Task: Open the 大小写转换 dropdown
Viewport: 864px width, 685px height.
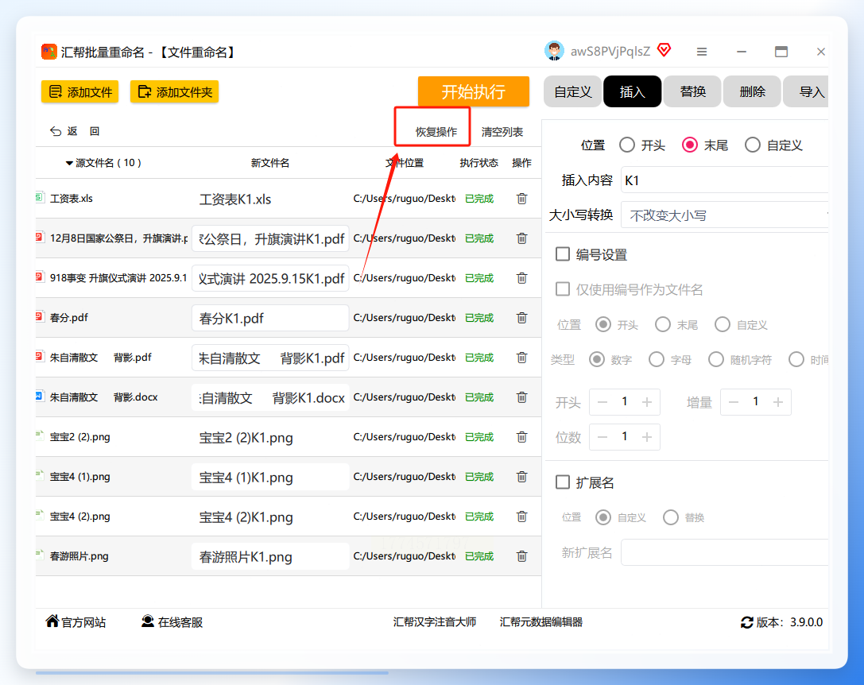Action: point(725,215)
